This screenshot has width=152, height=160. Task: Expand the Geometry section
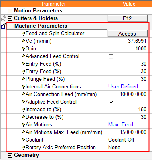tap(10, 155)
